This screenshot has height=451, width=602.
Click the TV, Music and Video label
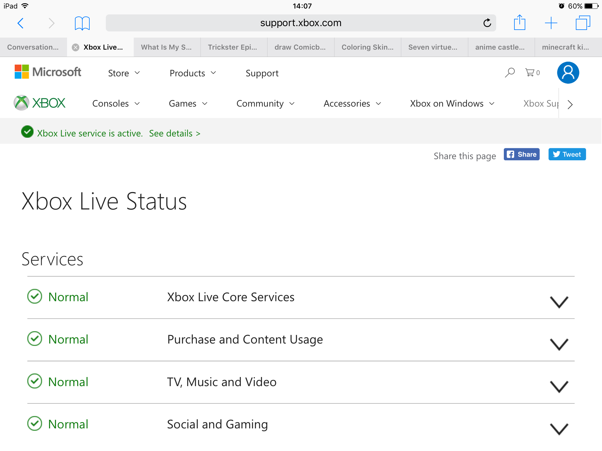click(222, 382)
